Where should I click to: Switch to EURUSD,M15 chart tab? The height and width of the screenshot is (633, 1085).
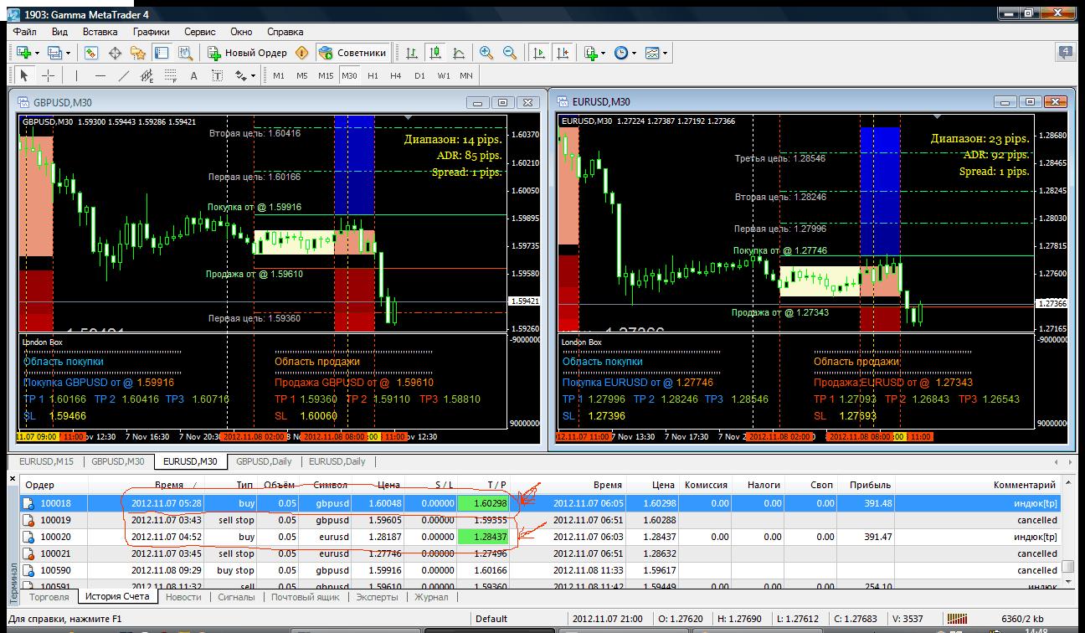pos(47,461)
